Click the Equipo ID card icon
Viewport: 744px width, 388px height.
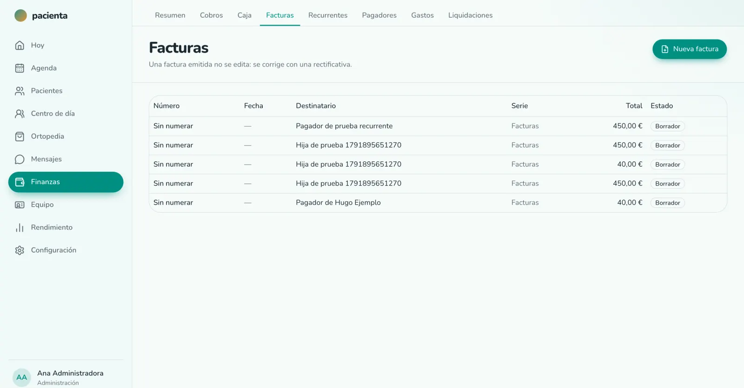coord(20,205)
